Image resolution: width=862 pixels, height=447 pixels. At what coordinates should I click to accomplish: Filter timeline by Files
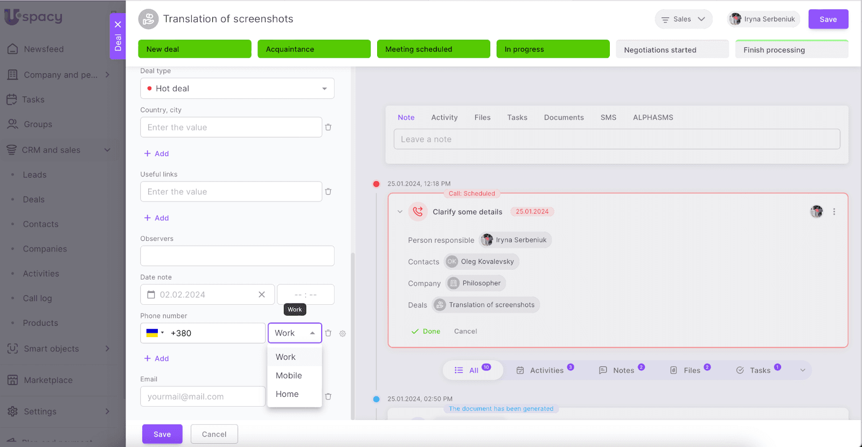691,370
